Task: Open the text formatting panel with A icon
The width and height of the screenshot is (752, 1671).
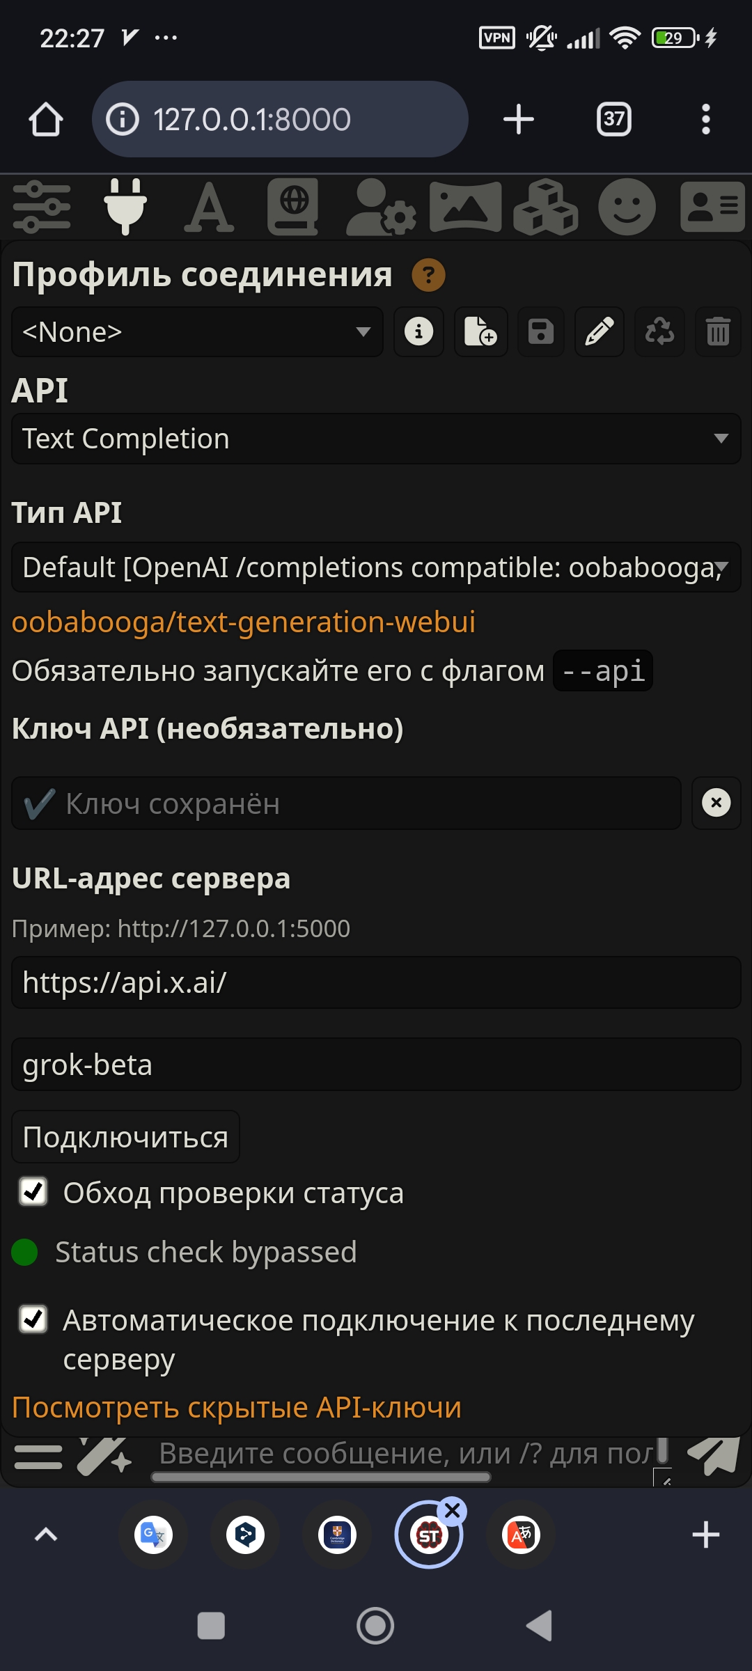Action: pyautogui.click(x=209, y=207)
